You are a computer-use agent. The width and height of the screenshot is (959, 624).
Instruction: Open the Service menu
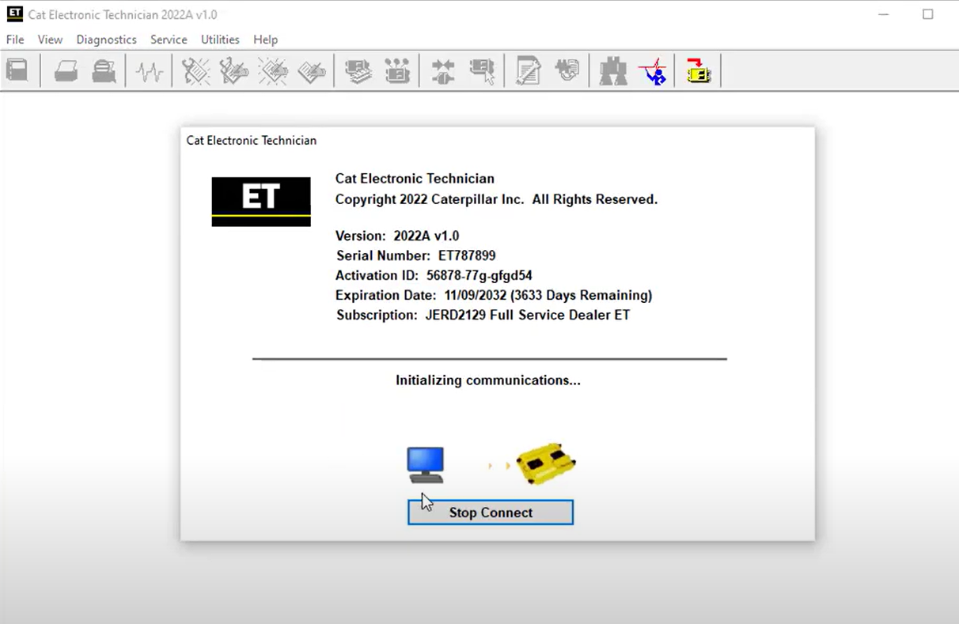pos(169,40)
